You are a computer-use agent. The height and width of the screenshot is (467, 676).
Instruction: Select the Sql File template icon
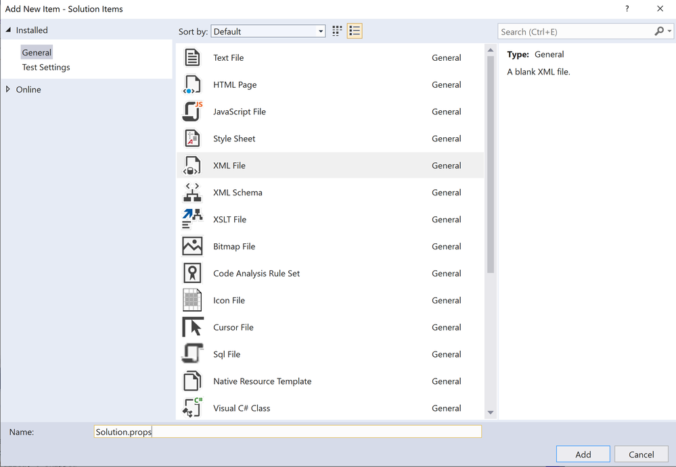pyautogui.click(x=192, y=354)
